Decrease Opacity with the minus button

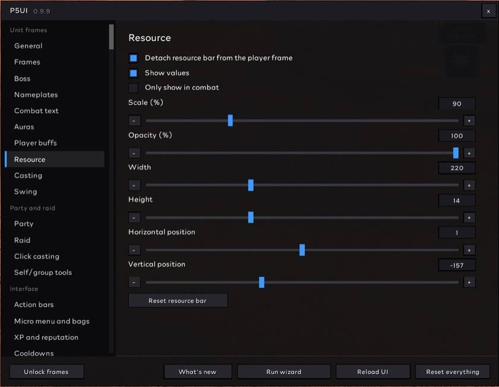(134, 153)
